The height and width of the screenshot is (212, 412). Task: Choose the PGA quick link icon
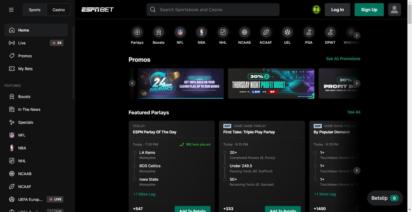click(309, 32)
